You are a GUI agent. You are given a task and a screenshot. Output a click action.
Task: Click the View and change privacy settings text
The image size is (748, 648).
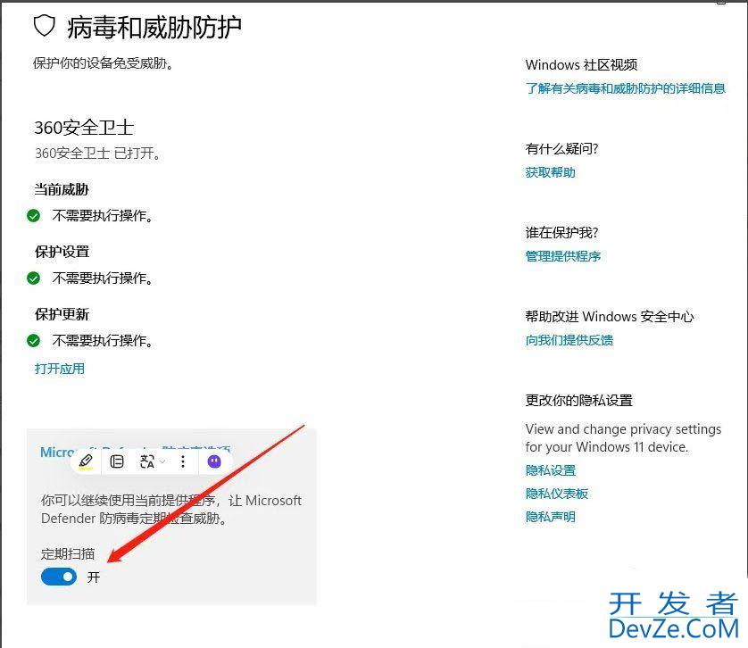(x=624, y=438)
